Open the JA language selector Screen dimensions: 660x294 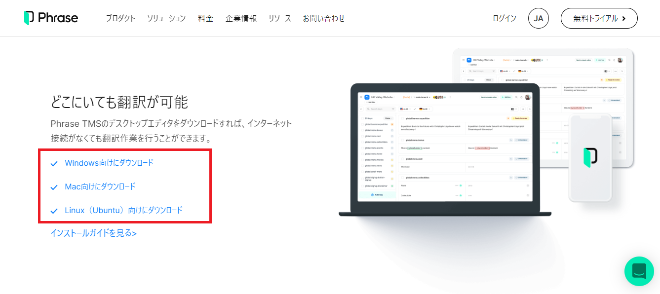pyautogui.click(x=538, y=18)
